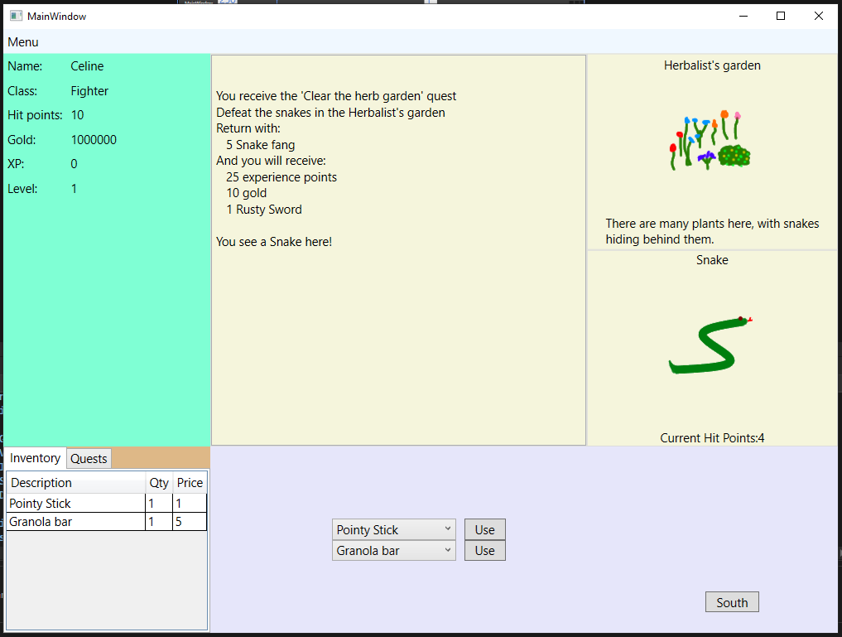The width and height of the screenshot is (842, 637).
Task: Click the Herbalist's garden location title
Action: pos(712,65)
